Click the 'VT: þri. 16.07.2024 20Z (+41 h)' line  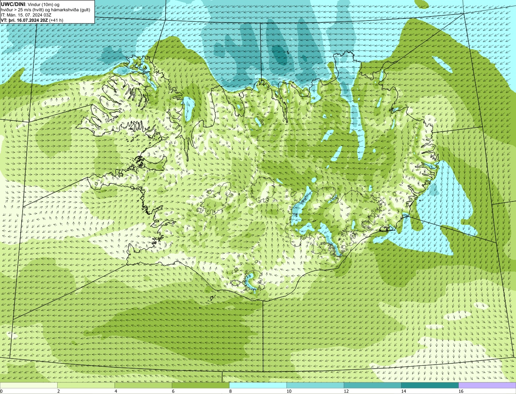tap(32, 20)
